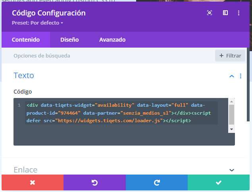Viewport: 252px width, 192px height.
Task: Click the "full" layout value in code
Action: pyautogui.click(x=180, y=105)
